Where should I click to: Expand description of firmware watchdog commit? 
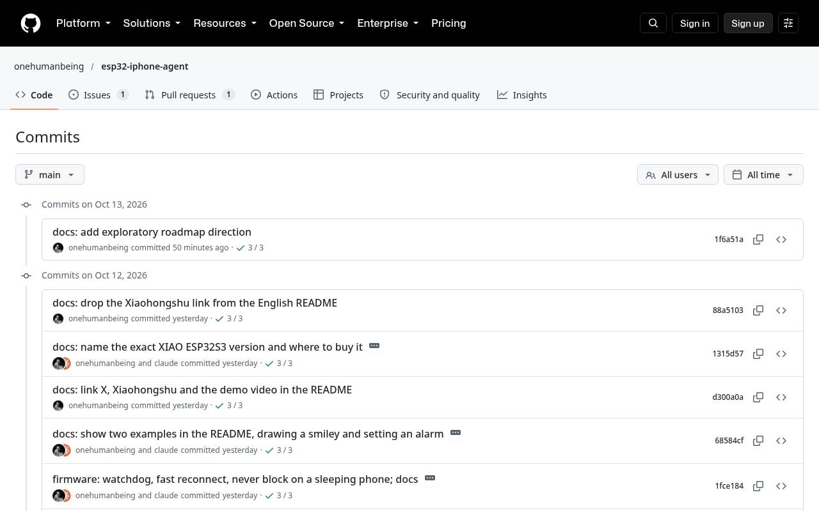tap(430, 478)
